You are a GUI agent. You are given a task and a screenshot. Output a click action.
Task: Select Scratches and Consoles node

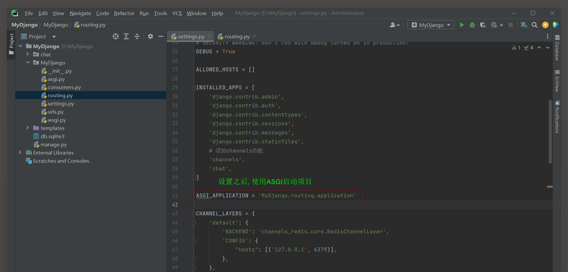(61, 161)
